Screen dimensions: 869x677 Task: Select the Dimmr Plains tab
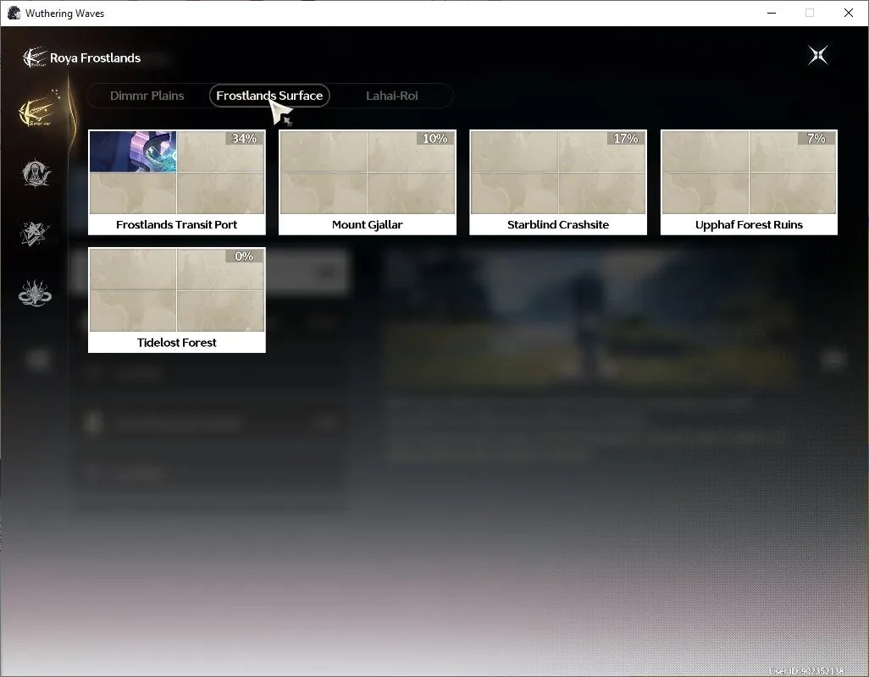(147, 96)
